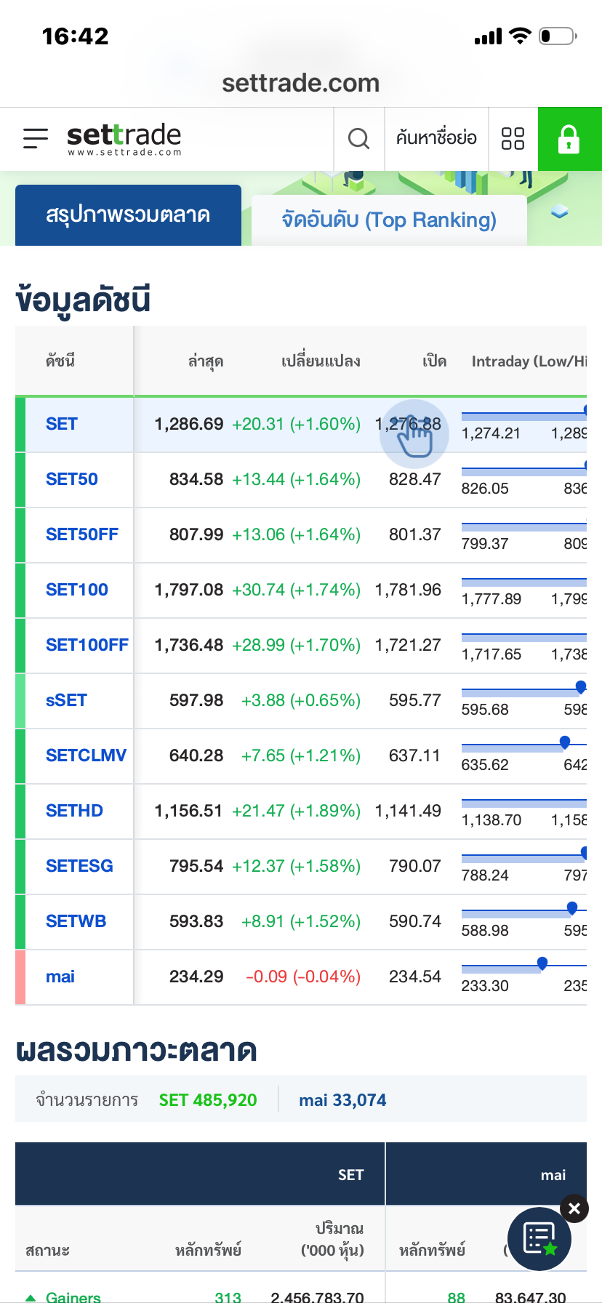Viewport: 602px width, 1303px height.
Task: Tap the ค้นหาชื่อย่อ search field
Action: pos(436,138)
